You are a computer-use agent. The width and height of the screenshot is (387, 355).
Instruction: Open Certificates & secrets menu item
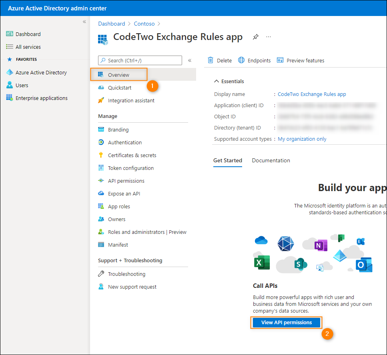click(x=132, y=155)
